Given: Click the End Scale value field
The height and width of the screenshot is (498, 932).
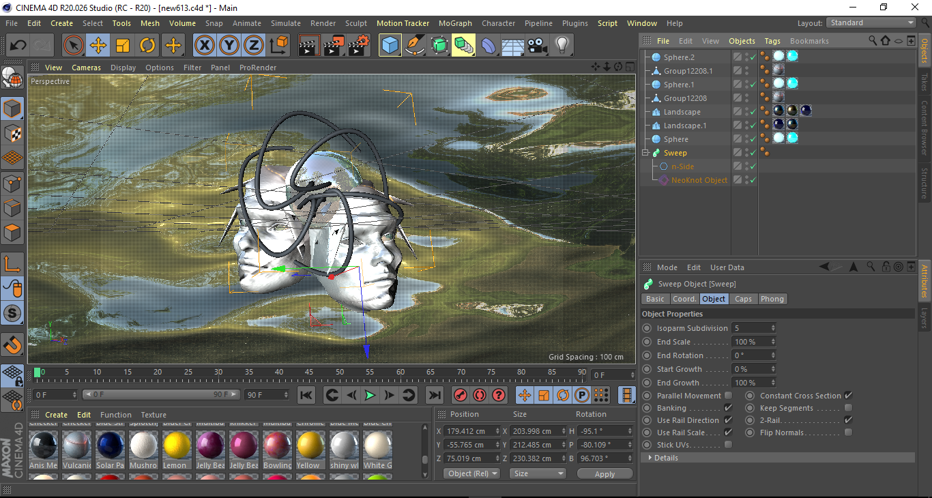Looking at the screenshot, I should pos(753,342).
